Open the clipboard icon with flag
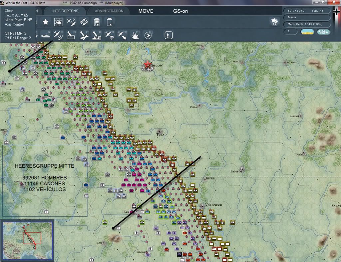 [97, 22]
